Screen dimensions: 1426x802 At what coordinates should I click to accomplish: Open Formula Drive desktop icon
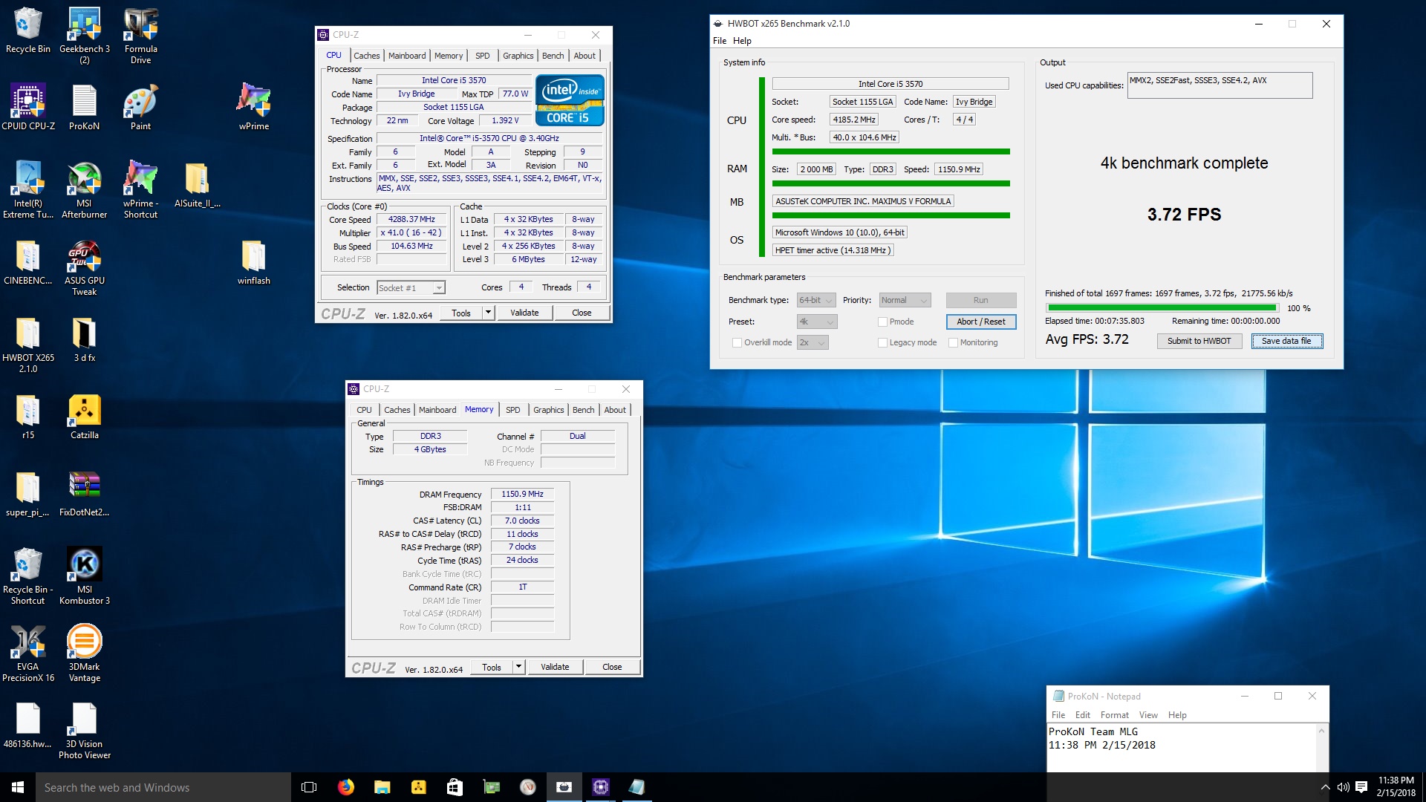pyautogui.click(x=141, y=35)
